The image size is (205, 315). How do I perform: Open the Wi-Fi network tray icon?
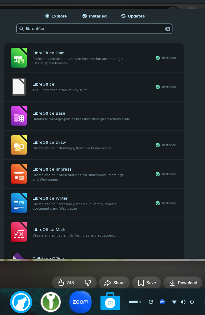point(174,302)
